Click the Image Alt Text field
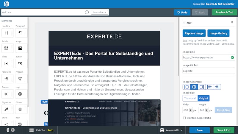This screenshot has height=134, width=238. [209, 71]
